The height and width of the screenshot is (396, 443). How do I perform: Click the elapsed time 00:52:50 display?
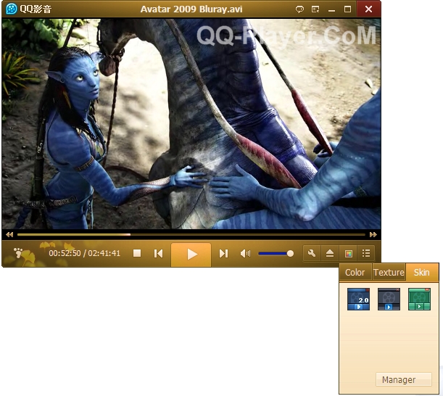(x=65, y=253)
